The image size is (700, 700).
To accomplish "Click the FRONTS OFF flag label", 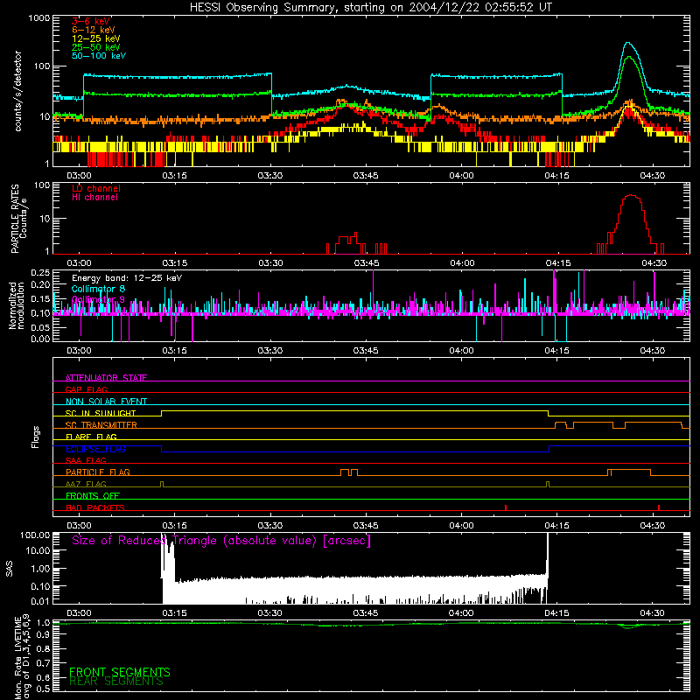I will (93, 495).
